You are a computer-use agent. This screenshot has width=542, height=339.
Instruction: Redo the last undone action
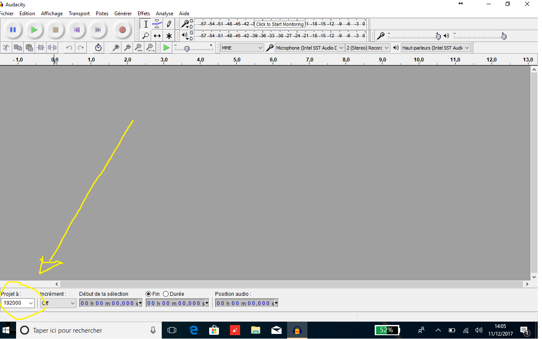(x=80, y=48)
